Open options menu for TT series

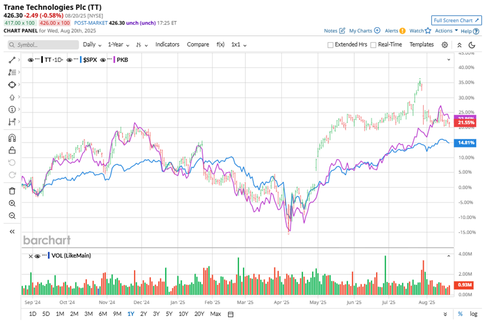[x=37, y=59]
